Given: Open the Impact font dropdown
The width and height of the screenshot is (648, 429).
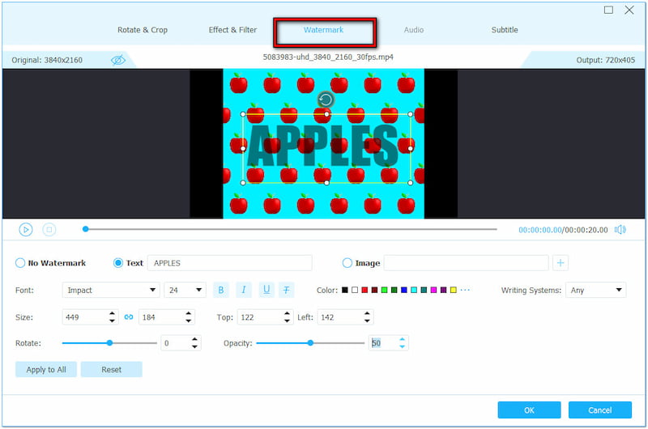Looking at the screenshot, I should tap(111, 290).
